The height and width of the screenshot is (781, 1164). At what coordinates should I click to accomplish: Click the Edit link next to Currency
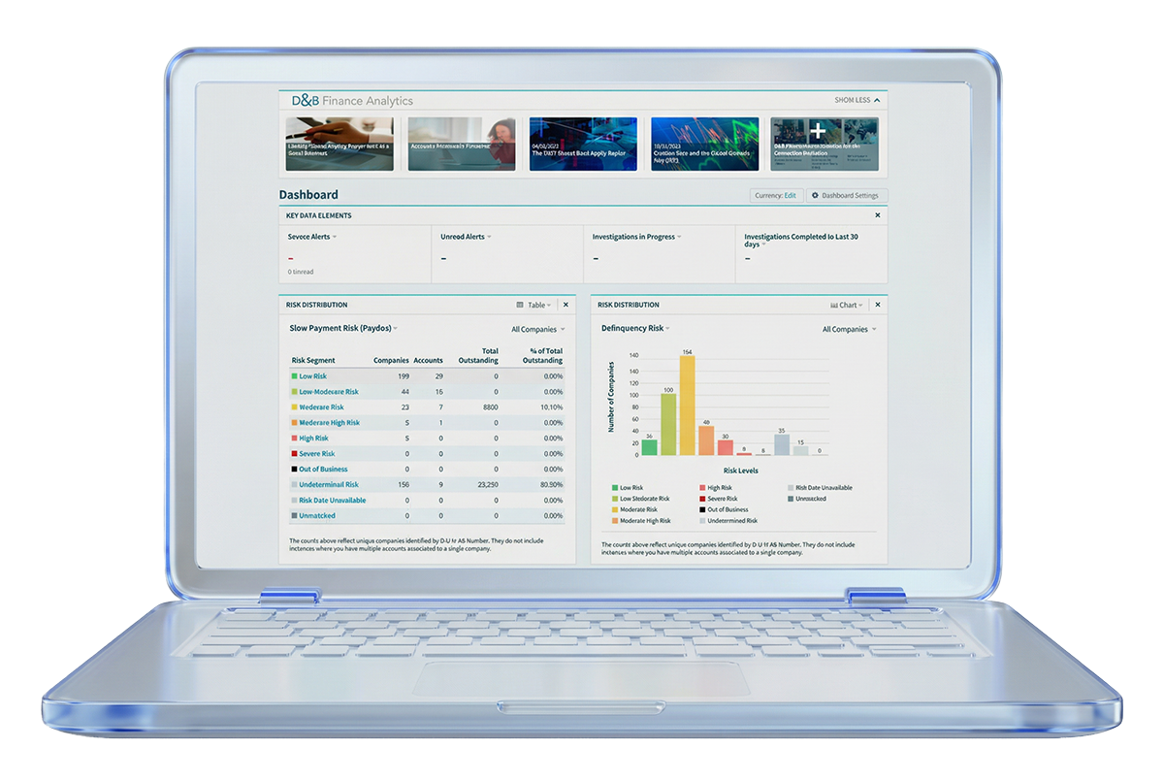pos(790,195)
